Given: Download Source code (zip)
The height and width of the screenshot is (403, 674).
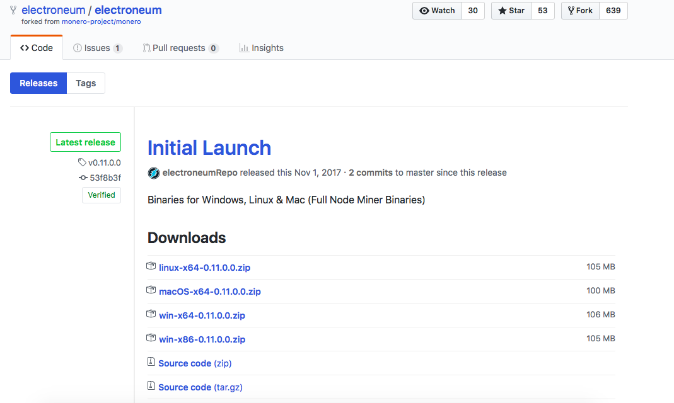Looking at the screenshot, I should click(195, 363).
